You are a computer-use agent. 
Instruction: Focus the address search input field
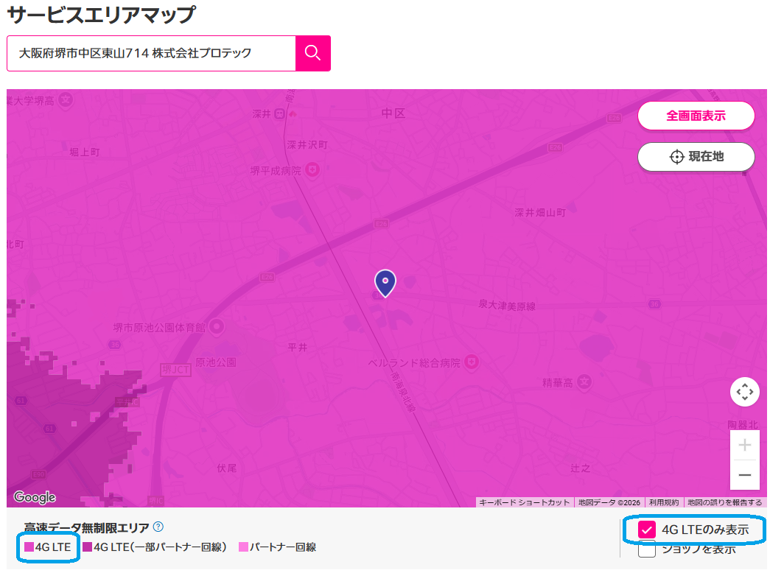(151, 53)
